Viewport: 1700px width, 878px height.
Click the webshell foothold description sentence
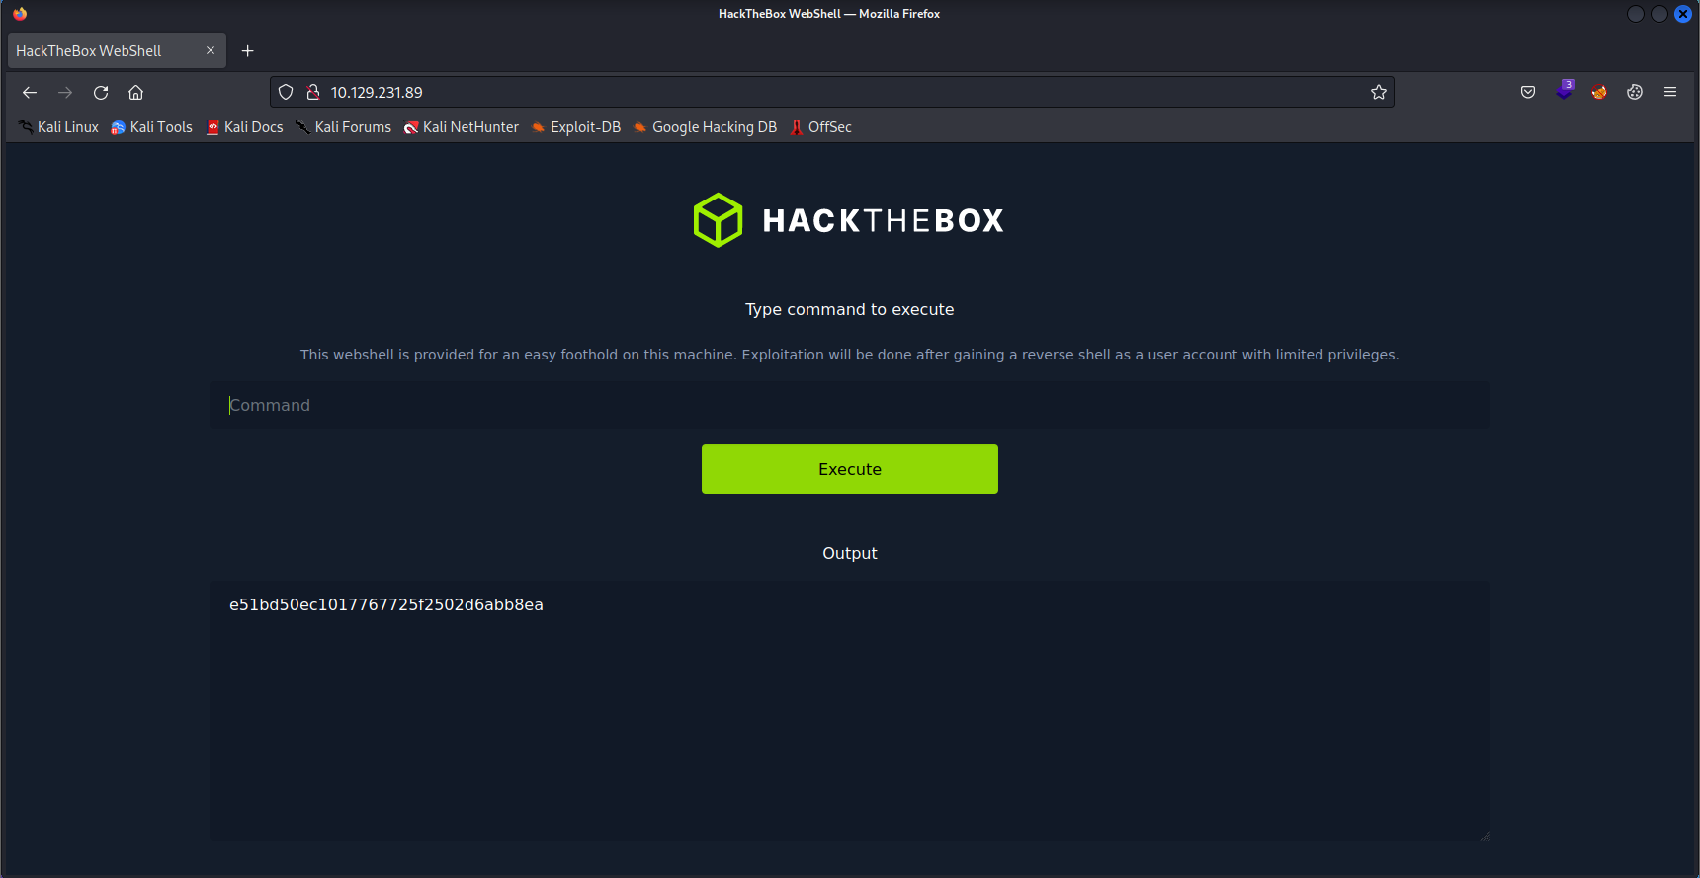click(x=850, y=355)
